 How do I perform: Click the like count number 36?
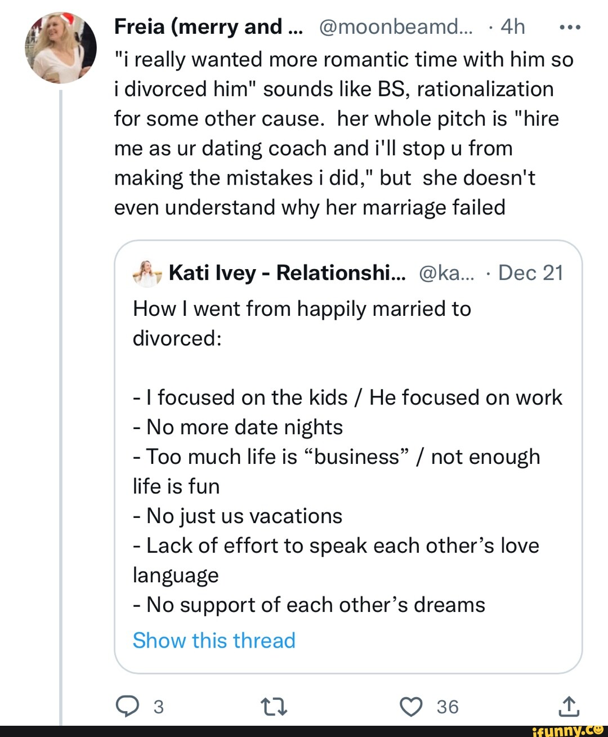tap(448, 707)
